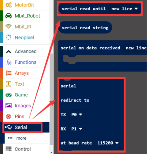The image size is (147, 154).
Task: Open the RX P1 pin dropdown
Action: pyautogui.click(x=77, y=129)
